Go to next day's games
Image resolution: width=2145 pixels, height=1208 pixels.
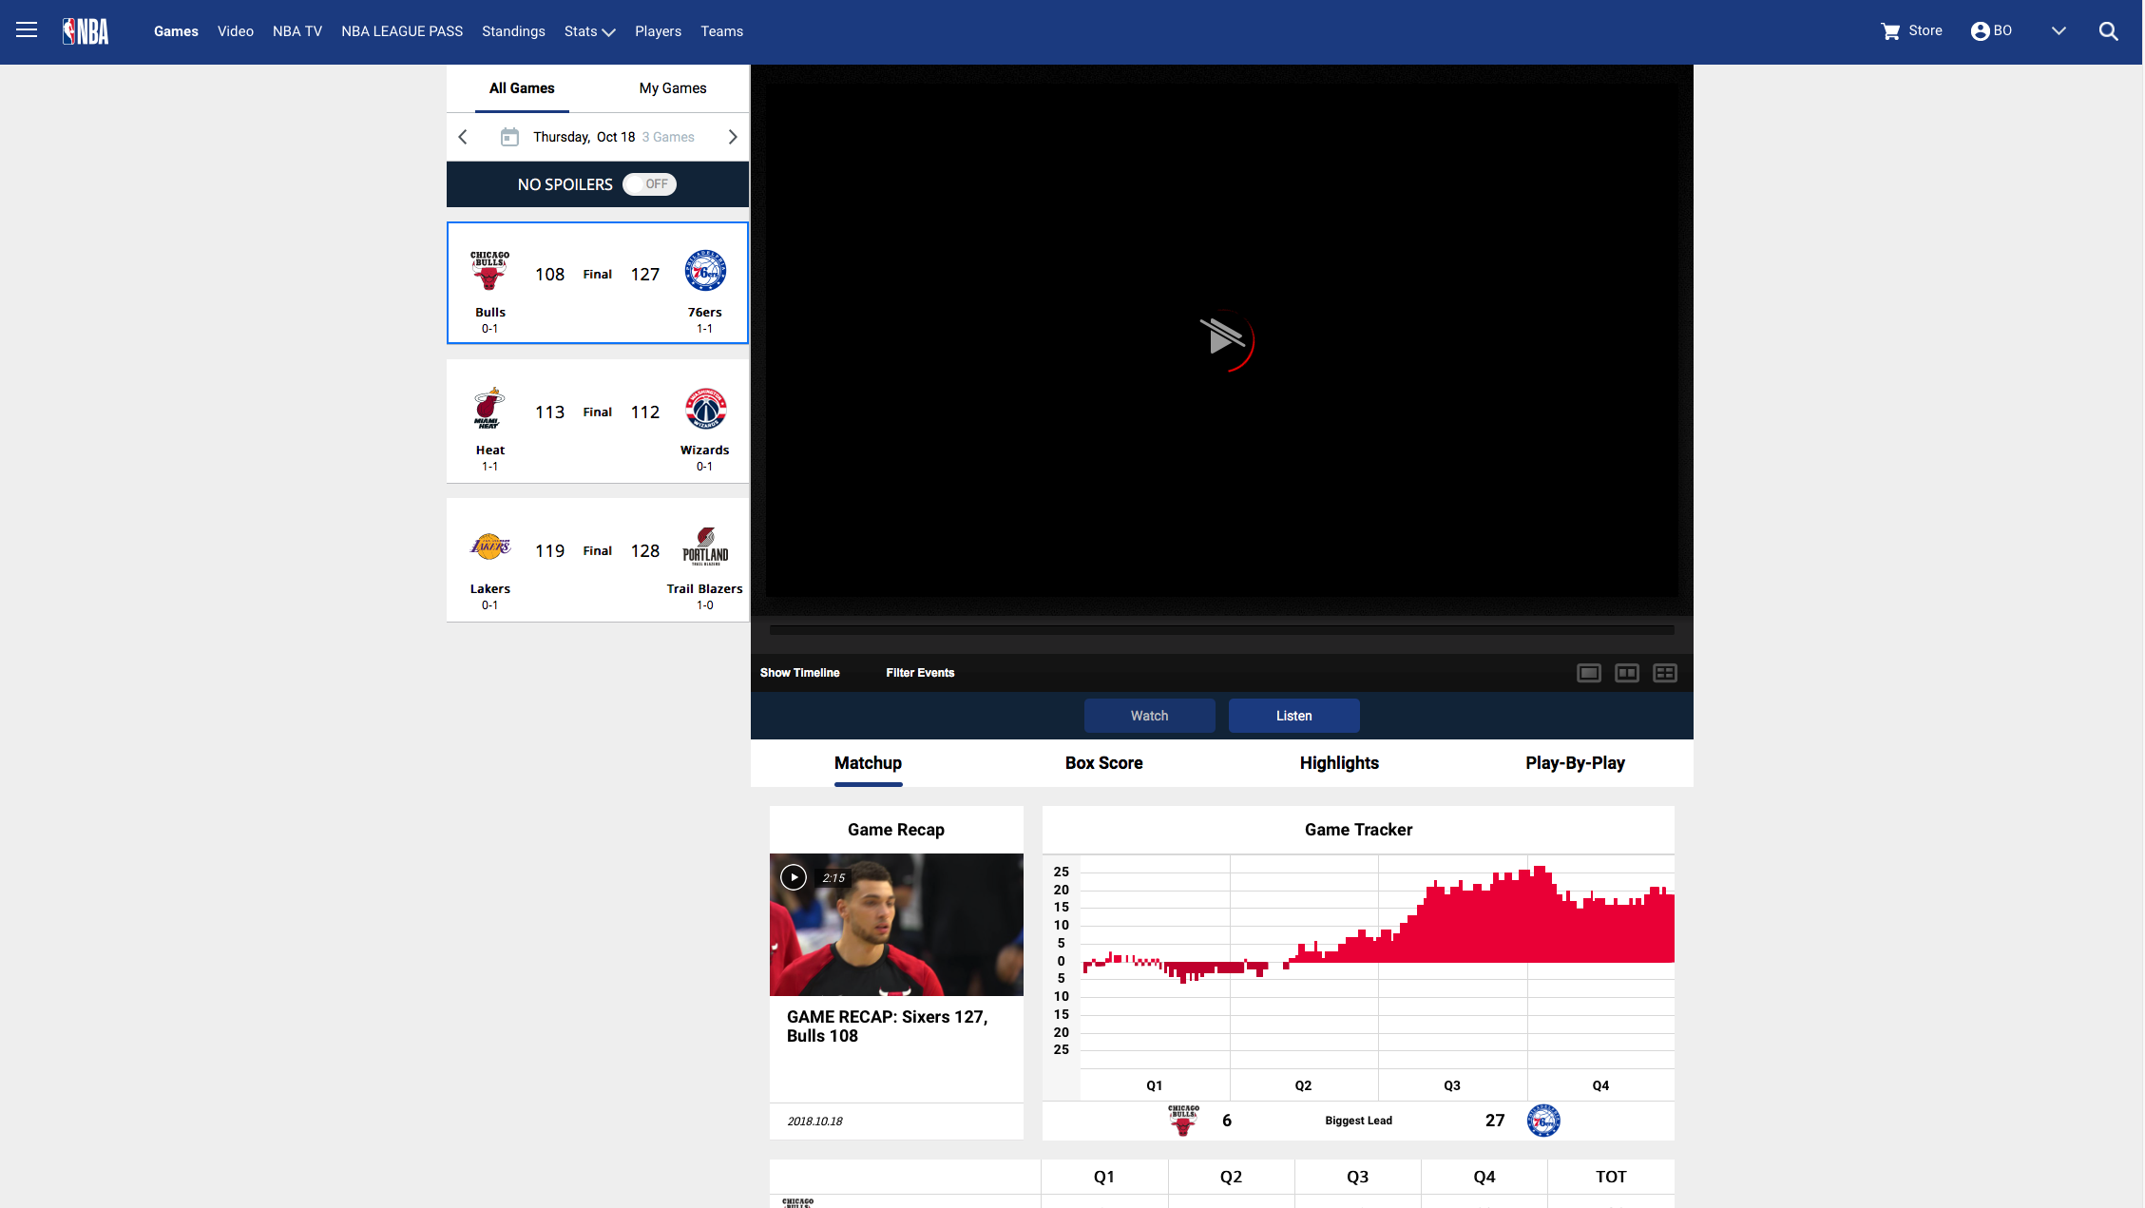click(x=732, y=137)
